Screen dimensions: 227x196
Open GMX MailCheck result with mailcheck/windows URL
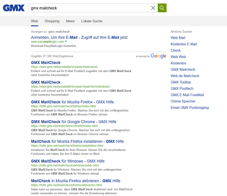click(x=46, y=82)
